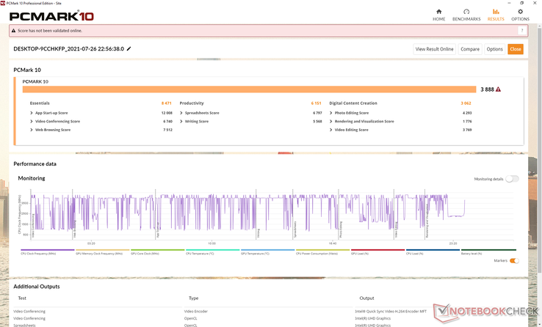Click the PCMARK 10 logo
This screenshot has width=542, height=327.
coord(51,16)
